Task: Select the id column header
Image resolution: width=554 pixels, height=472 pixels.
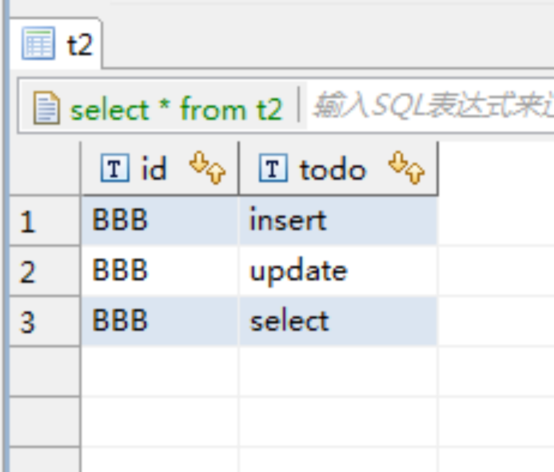Action: tap(154, 169)
